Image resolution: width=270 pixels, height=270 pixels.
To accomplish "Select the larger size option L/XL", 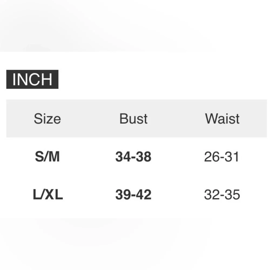I will point(48,195).
